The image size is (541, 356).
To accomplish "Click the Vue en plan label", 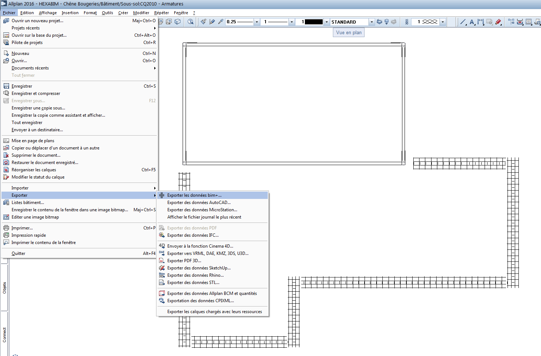I will pyautogui.click(x=349, y=32).
